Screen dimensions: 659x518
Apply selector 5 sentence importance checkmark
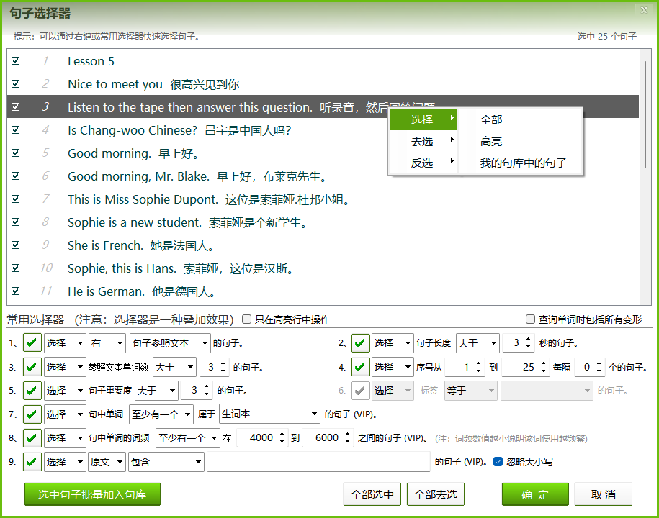coord(32,391)
